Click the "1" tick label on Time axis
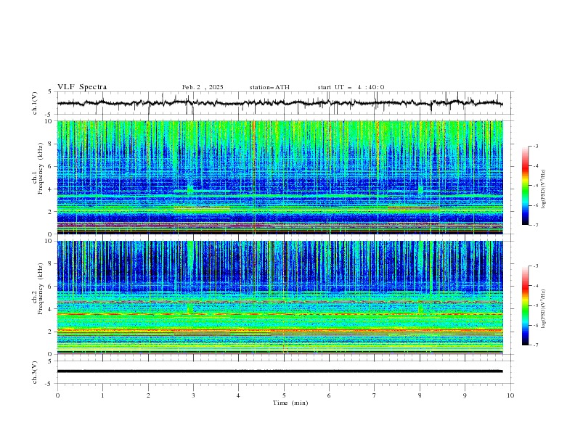This screenshot has height=444, width=575. pyautogui.click(x=102, y=395)
